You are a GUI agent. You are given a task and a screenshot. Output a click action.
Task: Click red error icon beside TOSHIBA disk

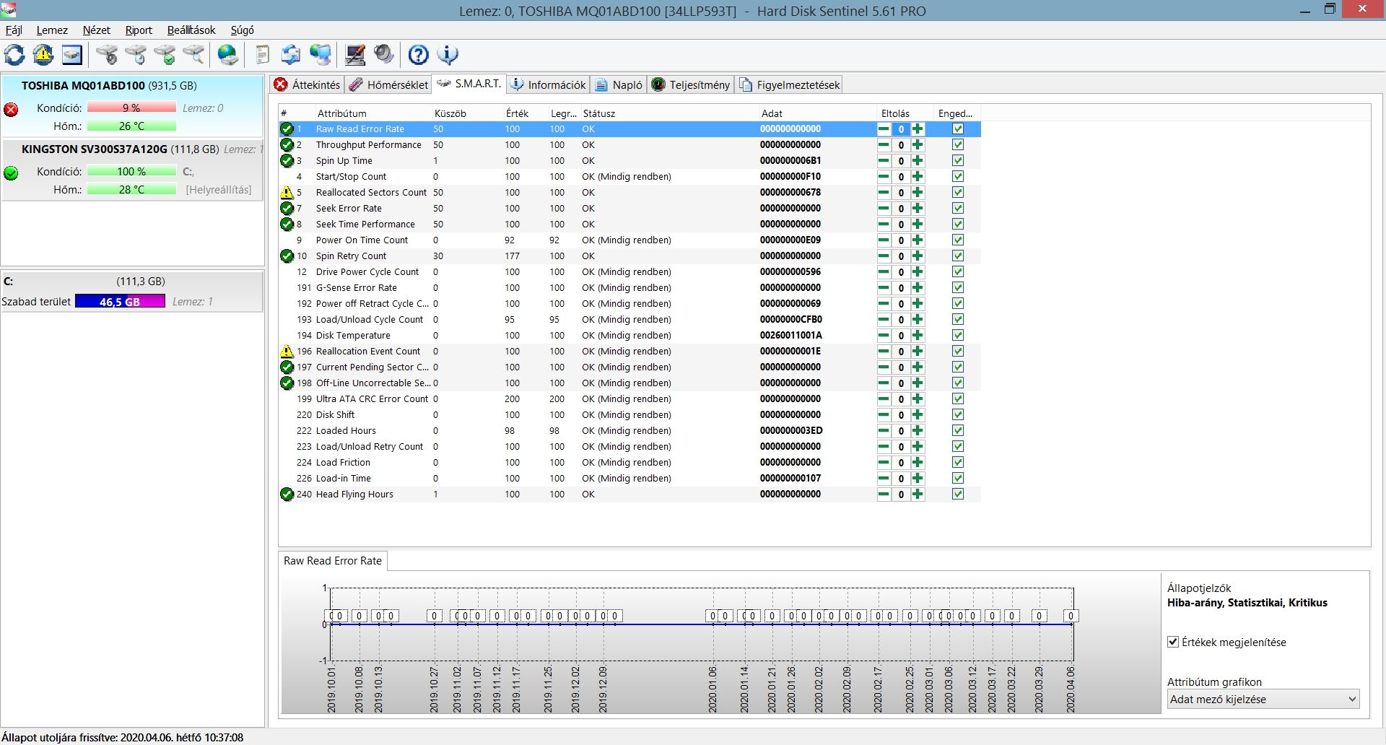tap(11, 110)
